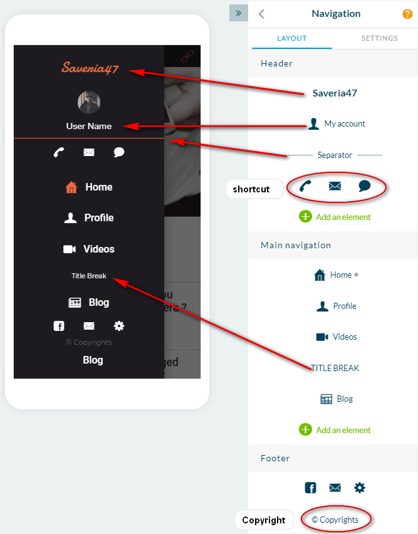Click the envelope shortcut icon in Header panel

(x=335, y=186)
